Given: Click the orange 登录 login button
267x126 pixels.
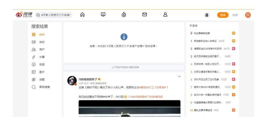Looking at the screenshot, I should [223, 15].
